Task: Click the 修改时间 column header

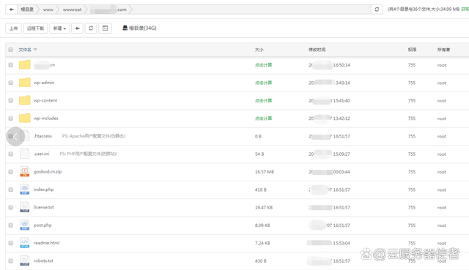Action: tap(317, 50)
